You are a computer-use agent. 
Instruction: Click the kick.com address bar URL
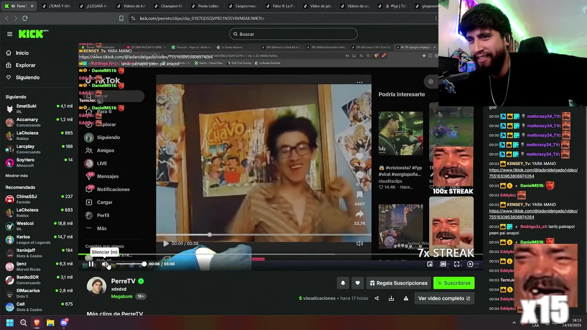coord(202,18)
